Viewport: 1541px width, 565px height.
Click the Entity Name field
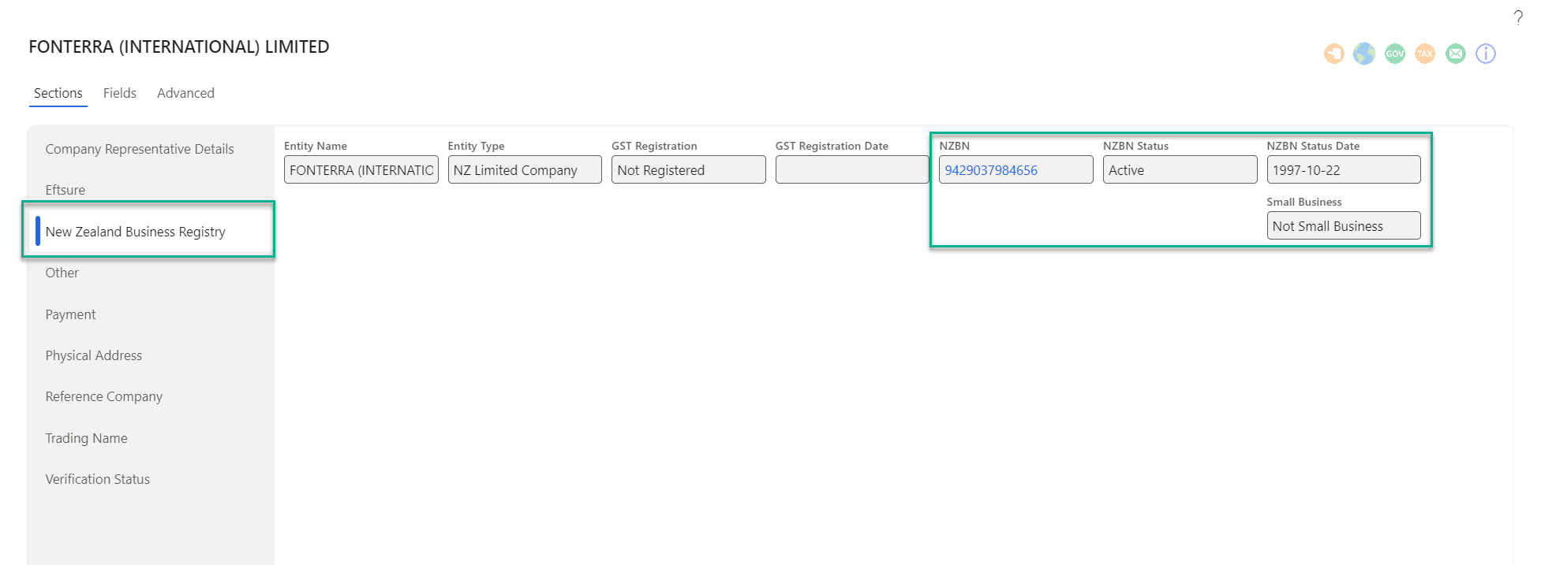click(x=361, y=169)
